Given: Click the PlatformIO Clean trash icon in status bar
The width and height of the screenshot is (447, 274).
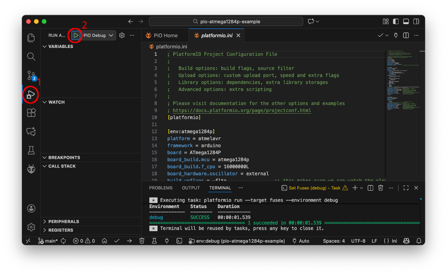Looking at the screenshot, I should [142, 241].
